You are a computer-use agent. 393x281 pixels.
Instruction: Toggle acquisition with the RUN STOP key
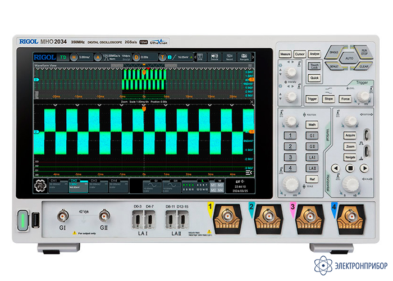click(x=364, y=52)
